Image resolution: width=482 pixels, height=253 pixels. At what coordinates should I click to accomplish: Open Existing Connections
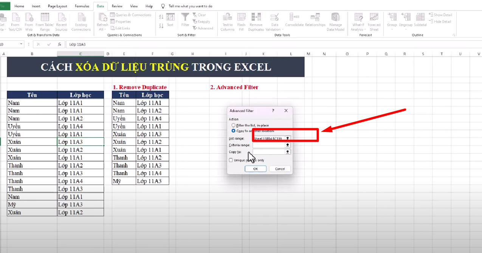click(81, 22)
